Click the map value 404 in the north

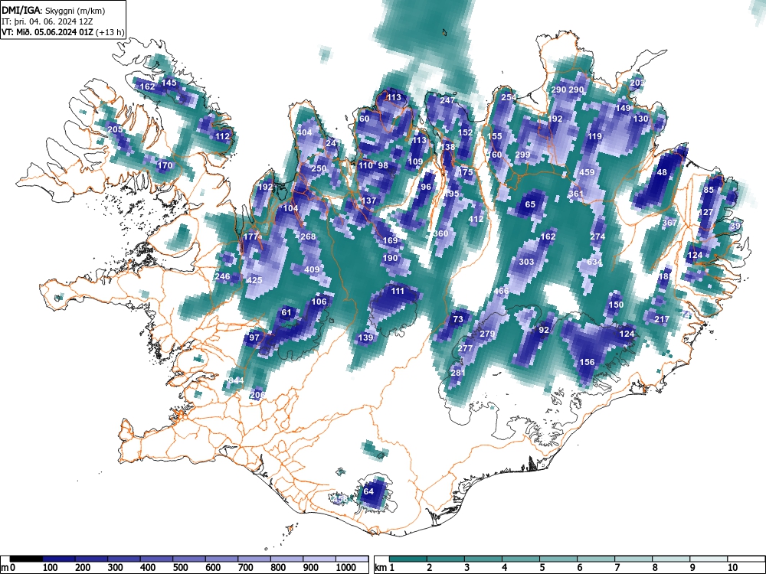tap(304, 132)
